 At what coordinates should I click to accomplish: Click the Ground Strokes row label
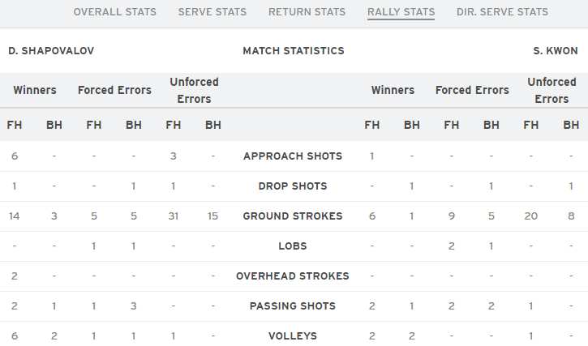click(x=293, y=216)
